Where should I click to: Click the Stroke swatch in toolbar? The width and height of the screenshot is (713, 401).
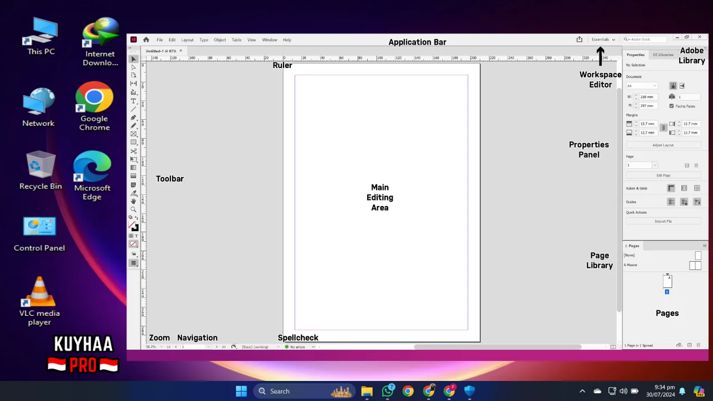(x=135, y=228)
